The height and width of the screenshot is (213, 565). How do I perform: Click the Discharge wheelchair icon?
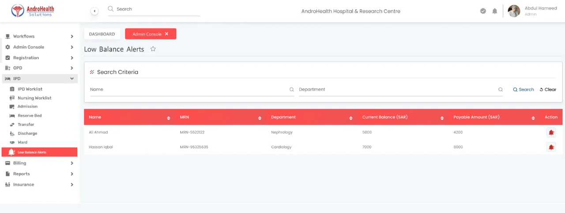[12, 133]
